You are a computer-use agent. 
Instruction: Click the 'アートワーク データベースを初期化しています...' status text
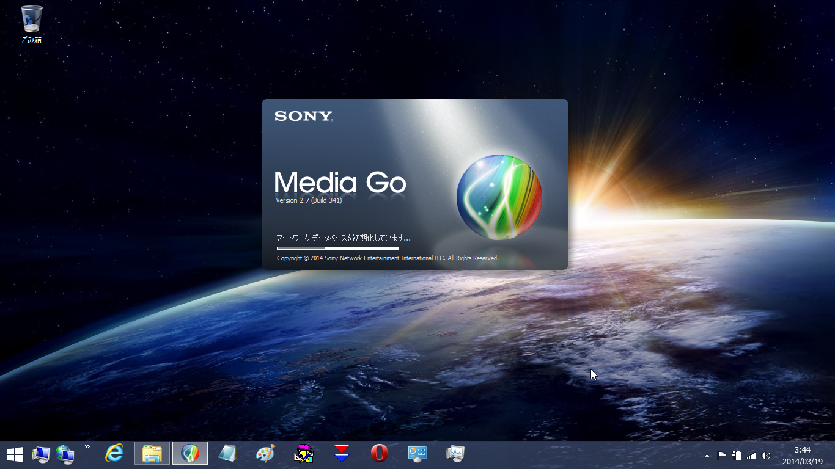(x=344, y=238)
